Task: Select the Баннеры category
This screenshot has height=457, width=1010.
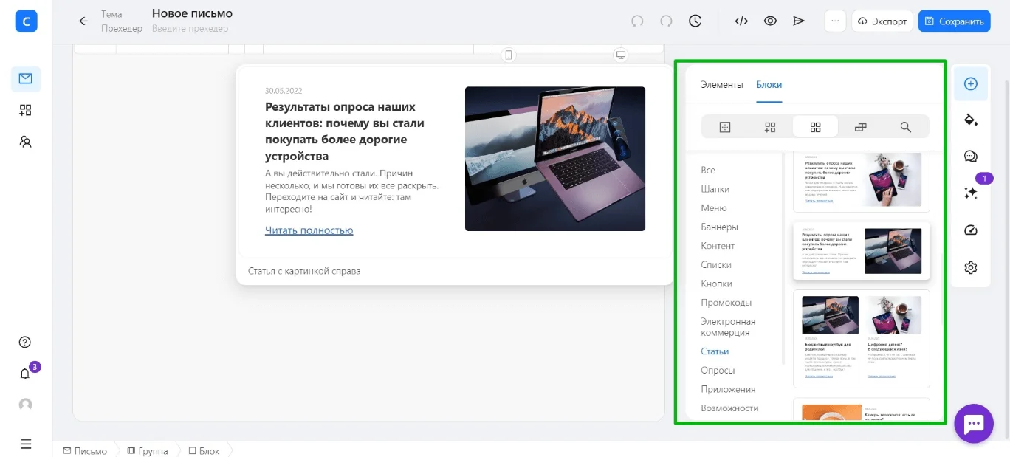Action: 719,227
